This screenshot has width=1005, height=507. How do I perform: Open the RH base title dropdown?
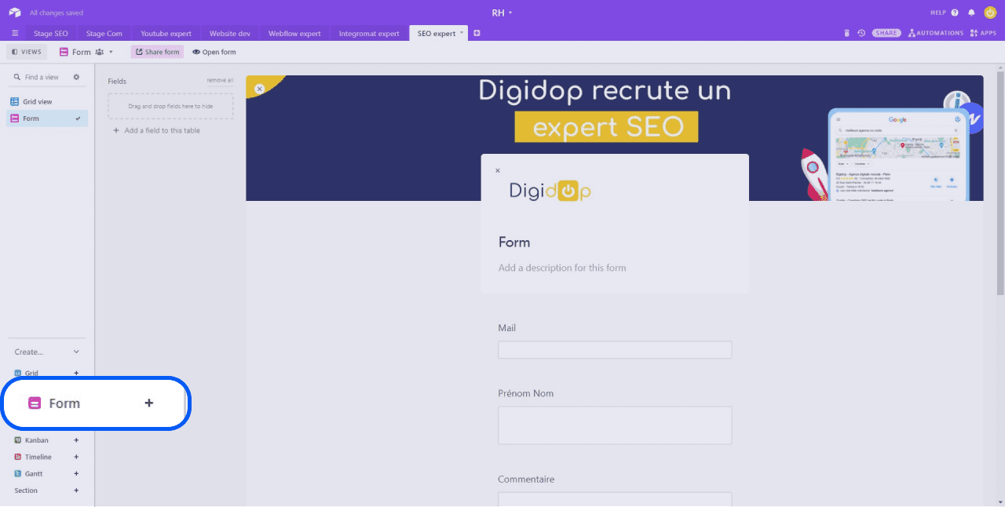pyautogui.click(x=502, y=13)
